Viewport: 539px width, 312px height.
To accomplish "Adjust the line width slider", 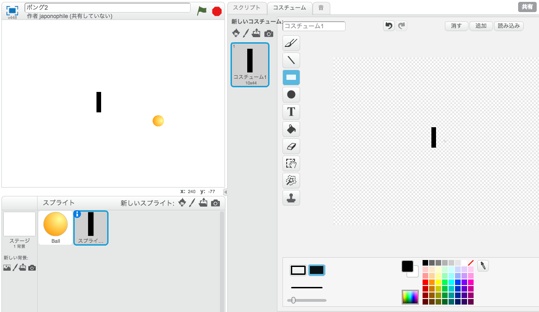I will 293,300.
